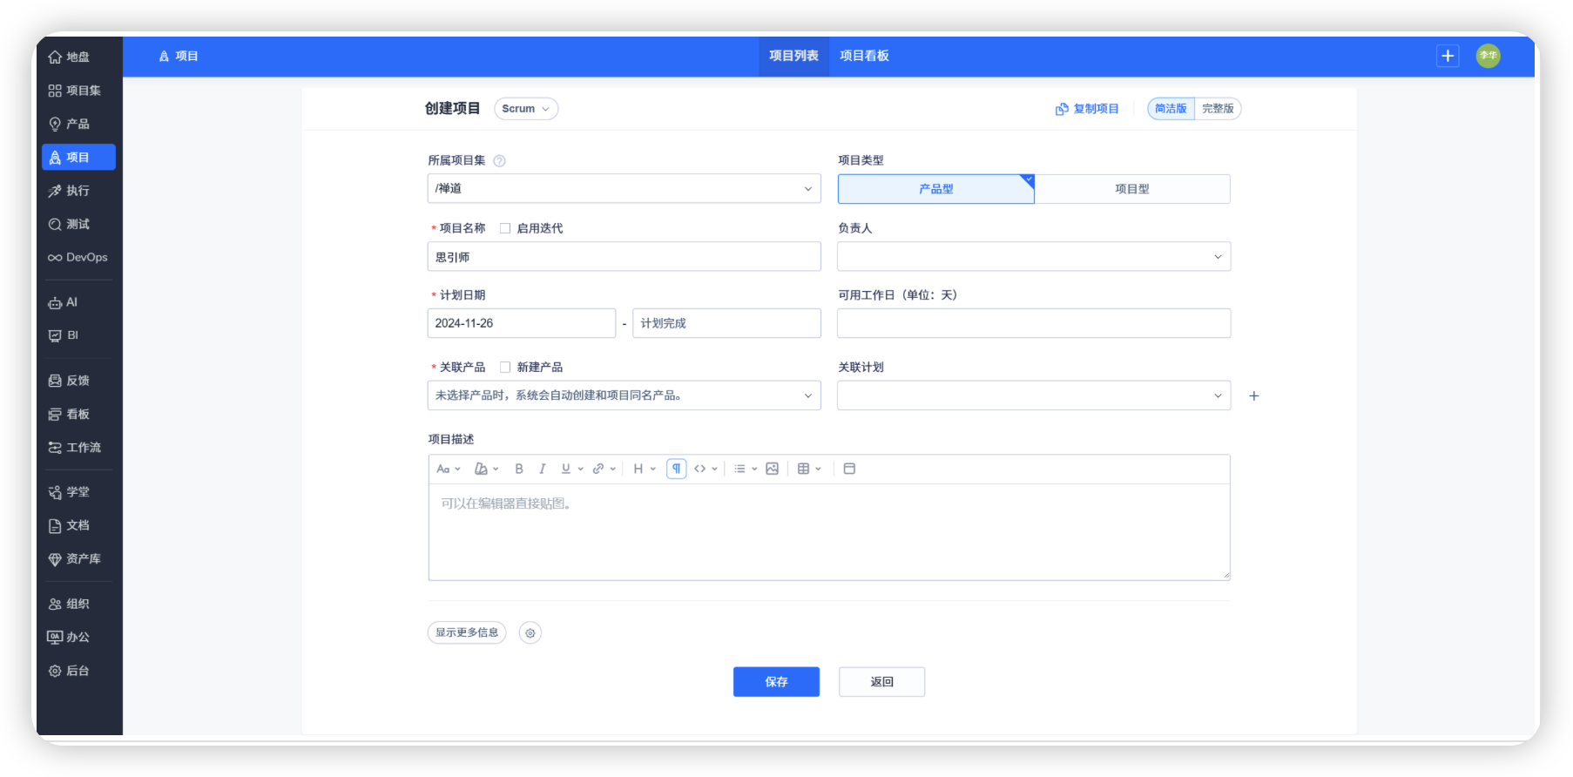This screenshot has height=777, width=1573.
Task: Open the 负责人 dropdown
Action: coord(1034,256)
